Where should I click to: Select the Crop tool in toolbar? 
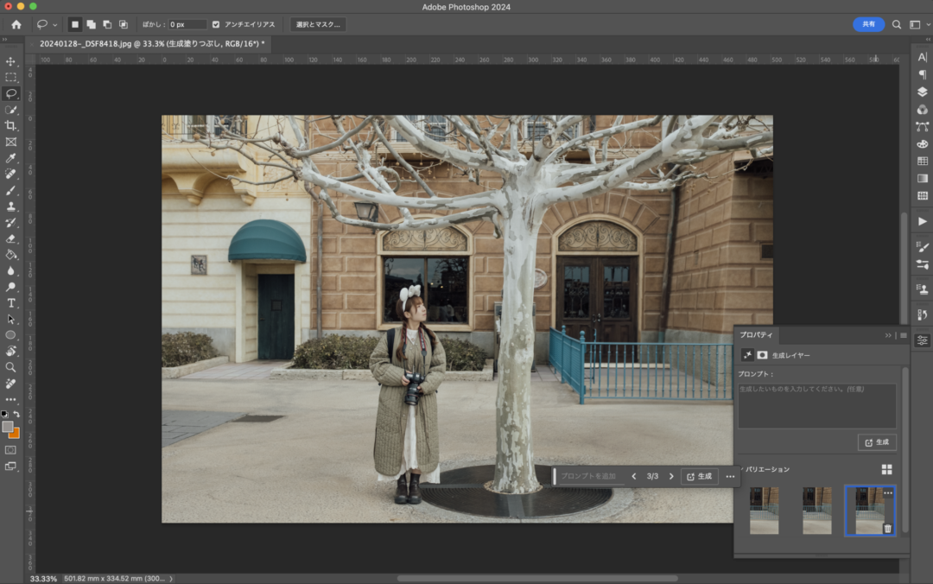coord(11,126)
